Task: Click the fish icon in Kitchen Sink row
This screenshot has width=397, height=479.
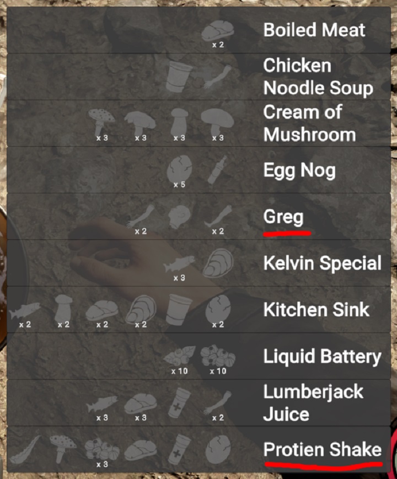Action: [x=25, y=310]
